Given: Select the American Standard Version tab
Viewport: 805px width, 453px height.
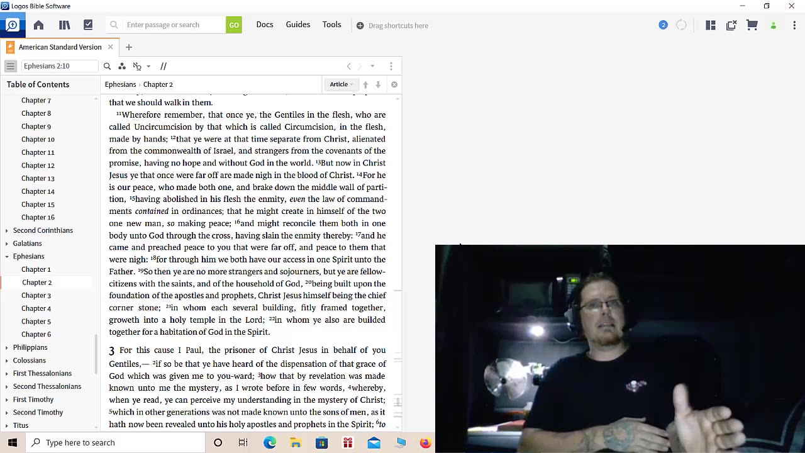Looking at the screenshot, I should [60, 47].
